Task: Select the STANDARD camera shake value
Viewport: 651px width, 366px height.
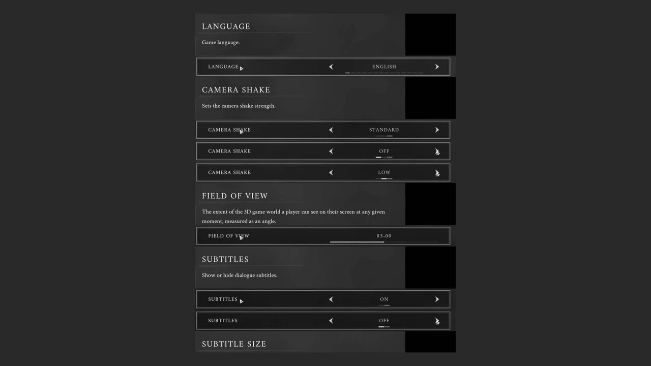Action: [384, 130]
